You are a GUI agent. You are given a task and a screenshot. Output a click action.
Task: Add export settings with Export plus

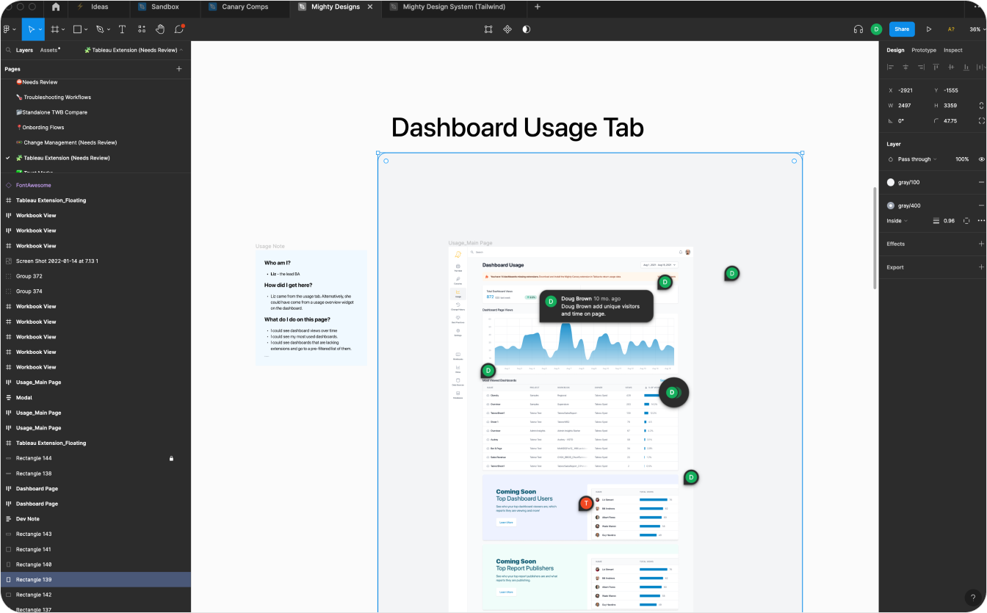(981, 267)
